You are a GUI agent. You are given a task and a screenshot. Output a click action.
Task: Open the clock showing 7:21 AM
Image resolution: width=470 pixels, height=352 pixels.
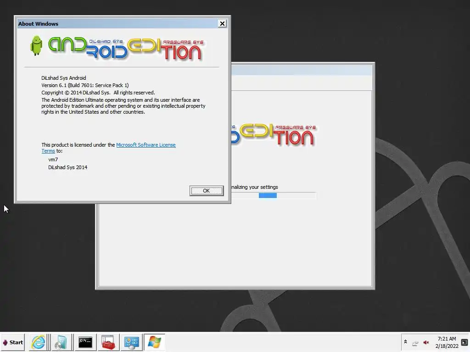coord(447,339)
